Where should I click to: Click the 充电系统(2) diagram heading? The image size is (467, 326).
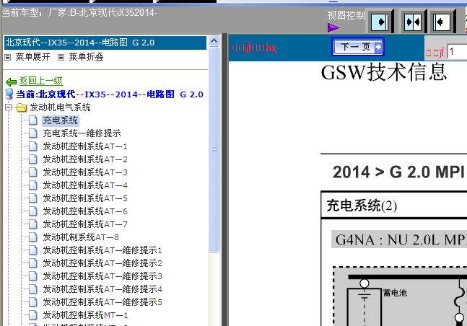362,206
